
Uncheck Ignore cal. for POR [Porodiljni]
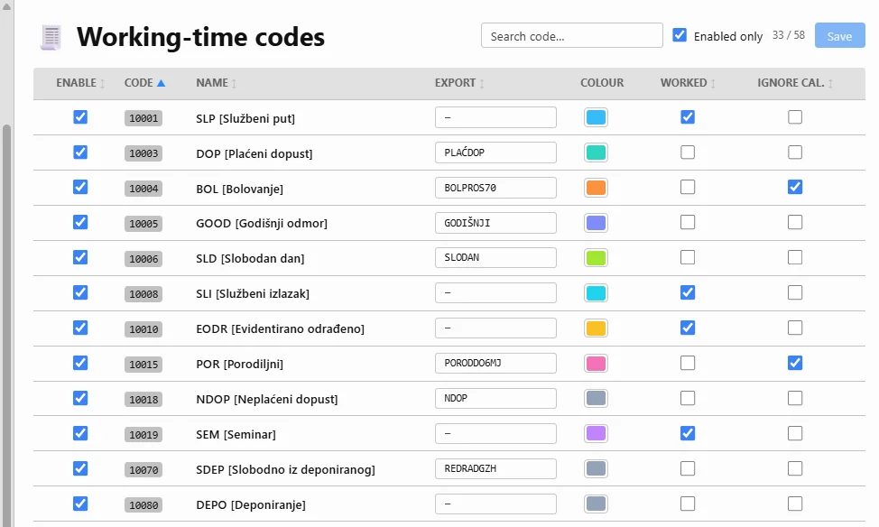pos(795,364)
